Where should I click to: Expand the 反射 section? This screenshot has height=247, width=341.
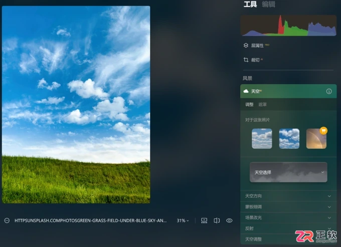pos(288,228)
